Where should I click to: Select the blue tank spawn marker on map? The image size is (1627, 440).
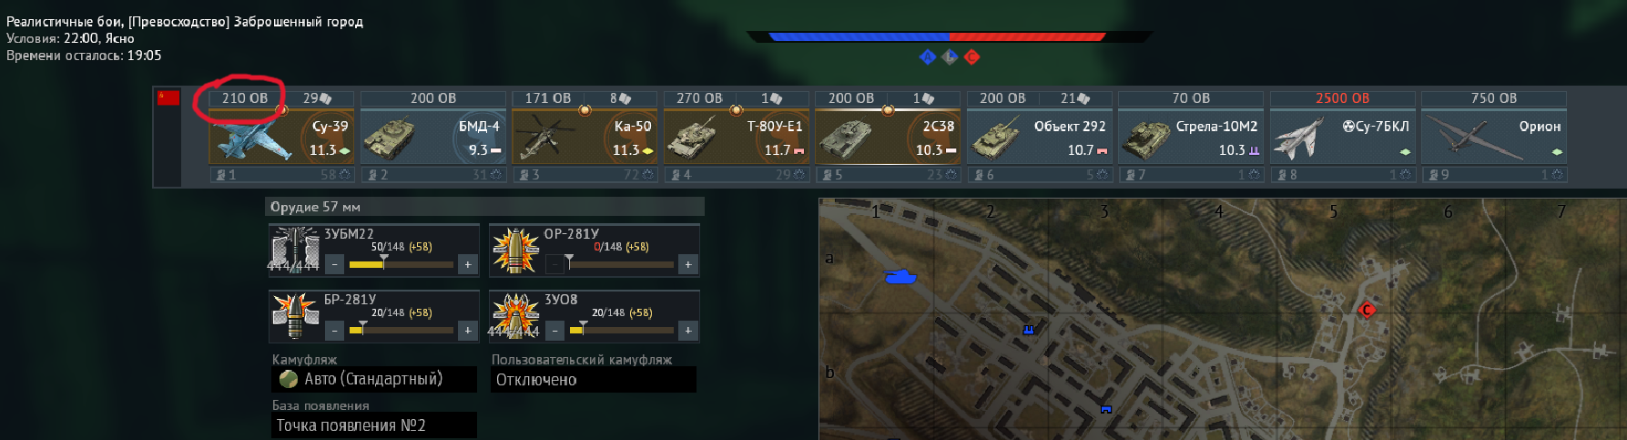coord(900,276)
